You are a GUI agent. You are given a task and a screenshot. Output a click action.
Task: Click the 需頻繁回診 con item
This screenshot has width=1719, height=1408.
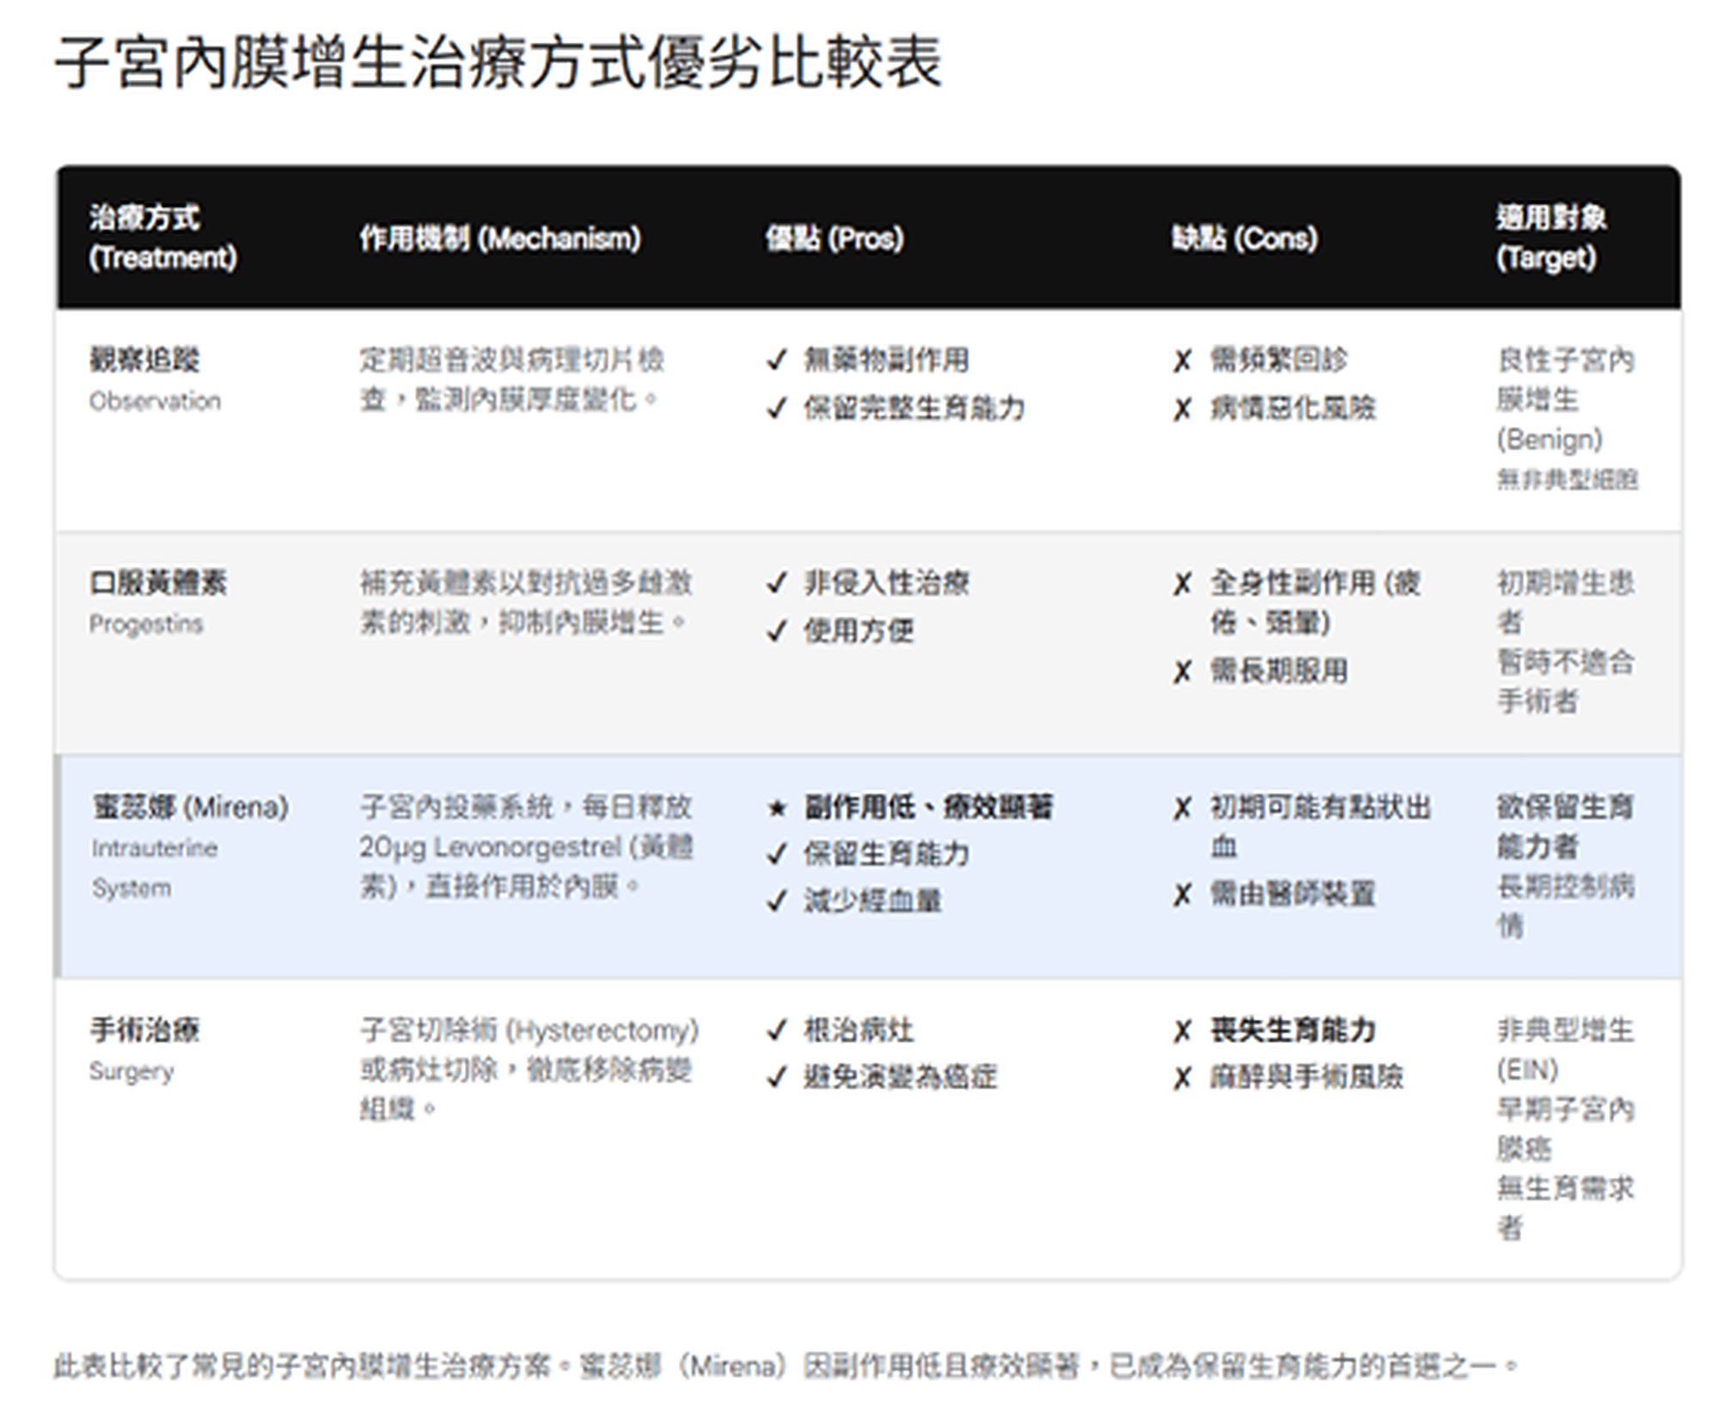click(x=1279, y=359)
